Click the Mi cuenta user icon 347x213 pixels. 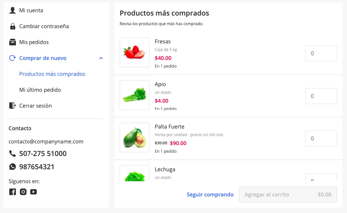pyautogui.click(x=12, y=10)
